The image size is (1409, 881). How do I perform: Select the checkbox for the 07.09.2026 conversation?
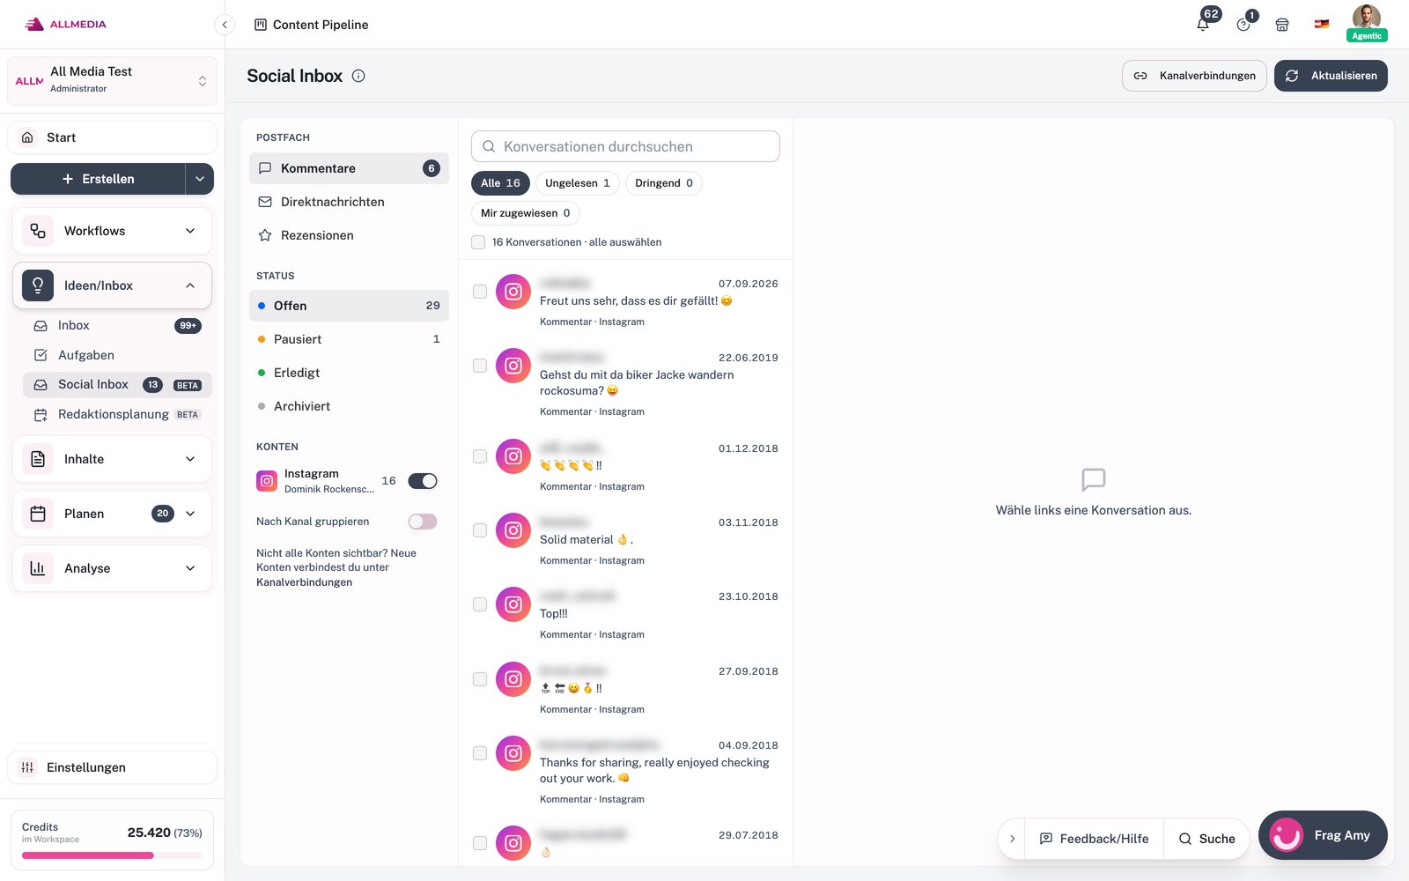[480, 292]
